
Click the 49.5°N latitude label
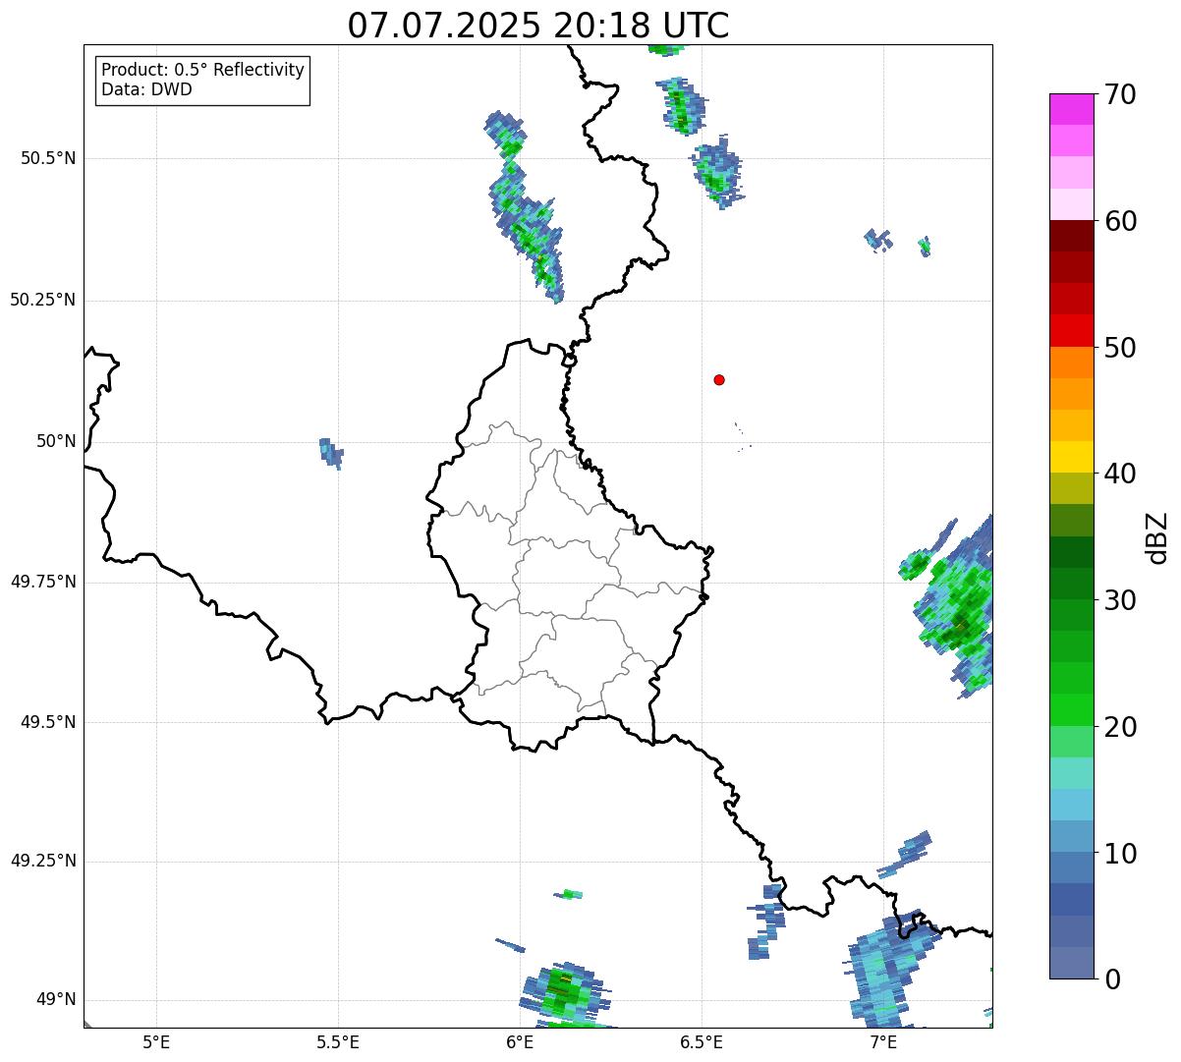(48, 722)
